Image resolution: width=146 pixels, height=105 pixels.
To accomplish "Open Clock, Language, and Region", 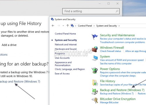I will [x=70, y=69].
